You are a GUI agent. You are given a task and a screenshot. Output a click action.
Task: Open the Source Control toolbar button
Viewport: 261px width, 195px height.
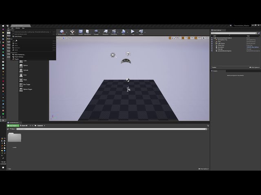coord(62,32)
